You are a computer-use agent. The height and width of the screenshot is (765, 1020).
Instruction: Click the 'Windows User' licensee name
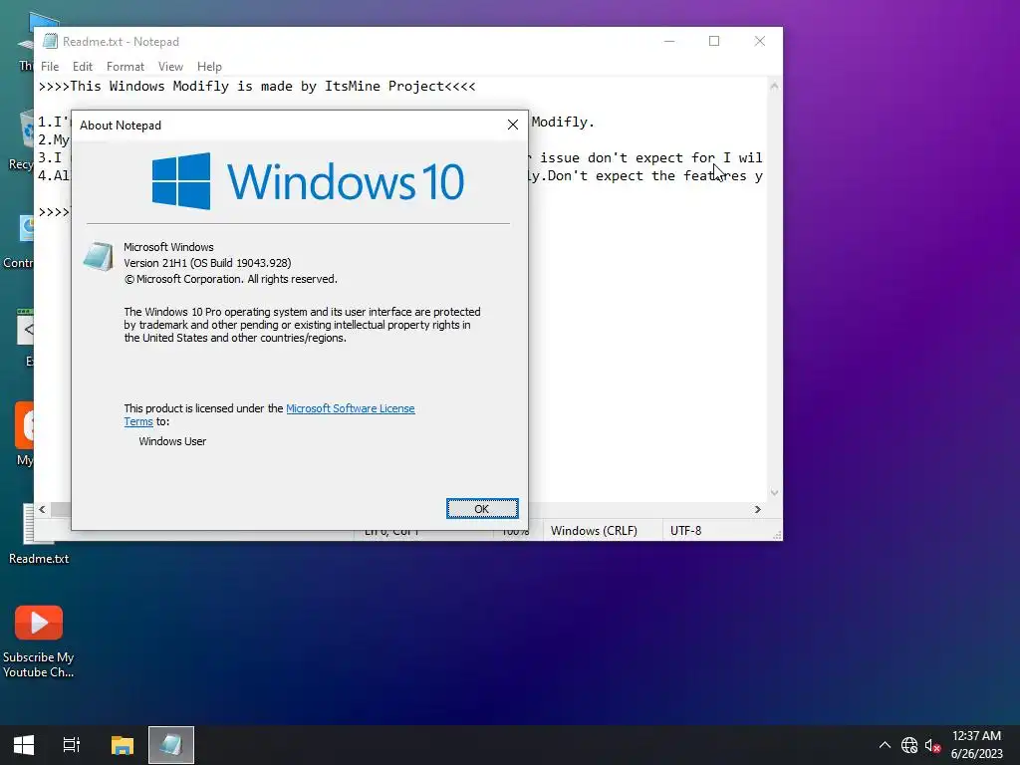pyautogui.click(x=172, y=441)
